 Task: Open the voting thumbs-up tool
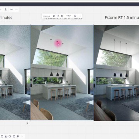point(6,136)
